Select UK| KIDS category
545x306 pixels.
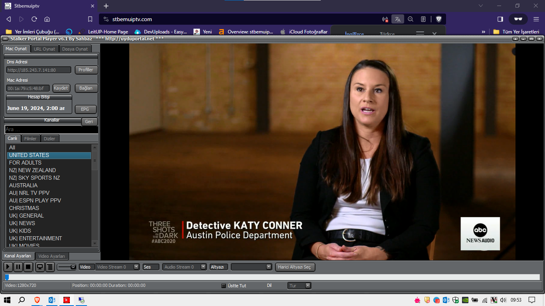[49, 231]
